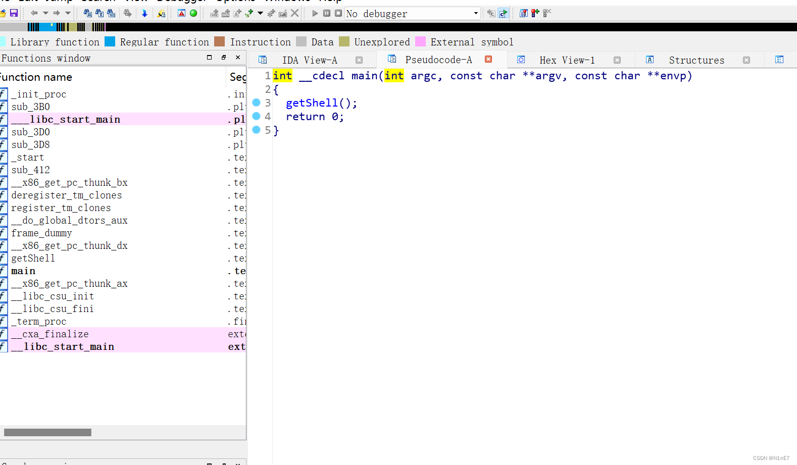The width and height of the screenshot is (797, 465).
Task: Click the blue down arrow jump icon
Action: pyautogui.click(x=144, y=13)
